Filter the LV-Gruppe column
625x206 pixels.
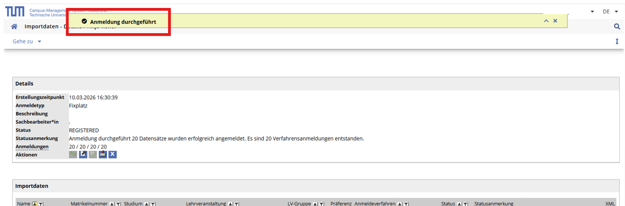click(x=322, y=204)
